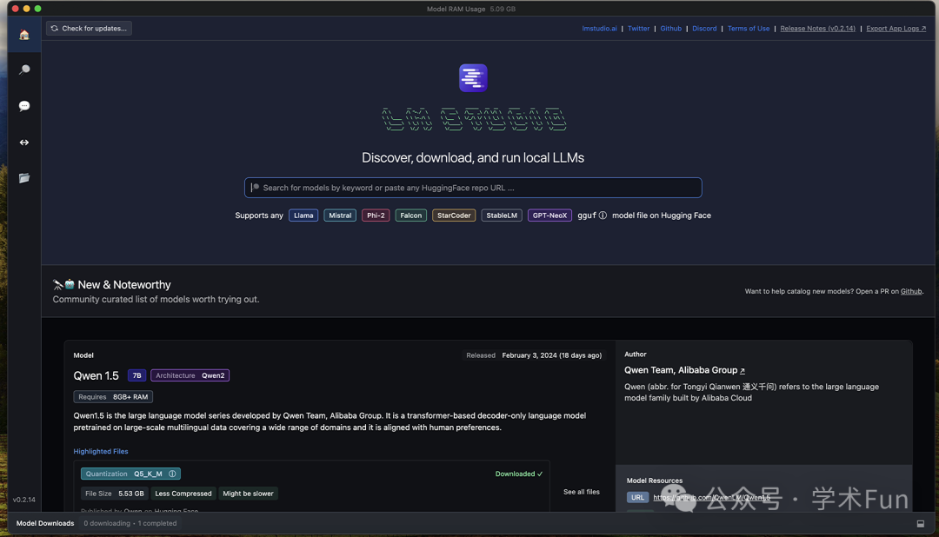Screen dimensions: 939x537
Task: Click the Q5_K_M quantization info icon
Action: click(x=172, y=474)
